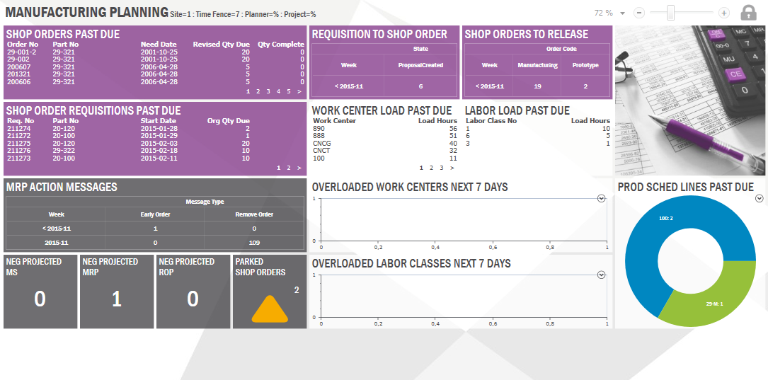The image size is (768, 380).
Task: Click the Remove Order count 109
Action: point(255,242)
